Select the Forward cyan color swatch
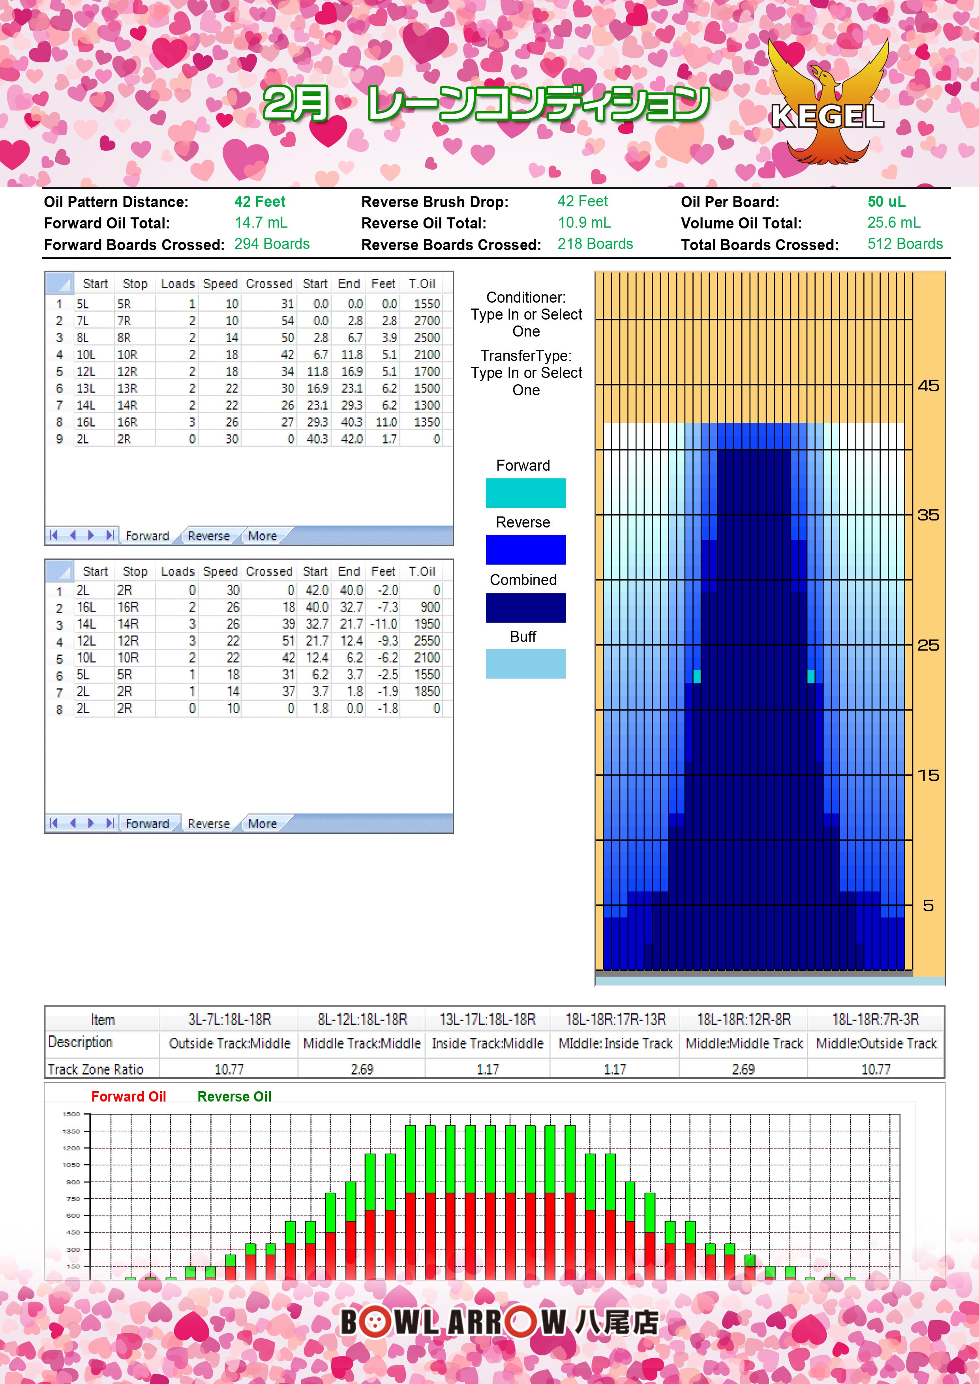This screenshot has height=1384, width=979. pos(525,493)
